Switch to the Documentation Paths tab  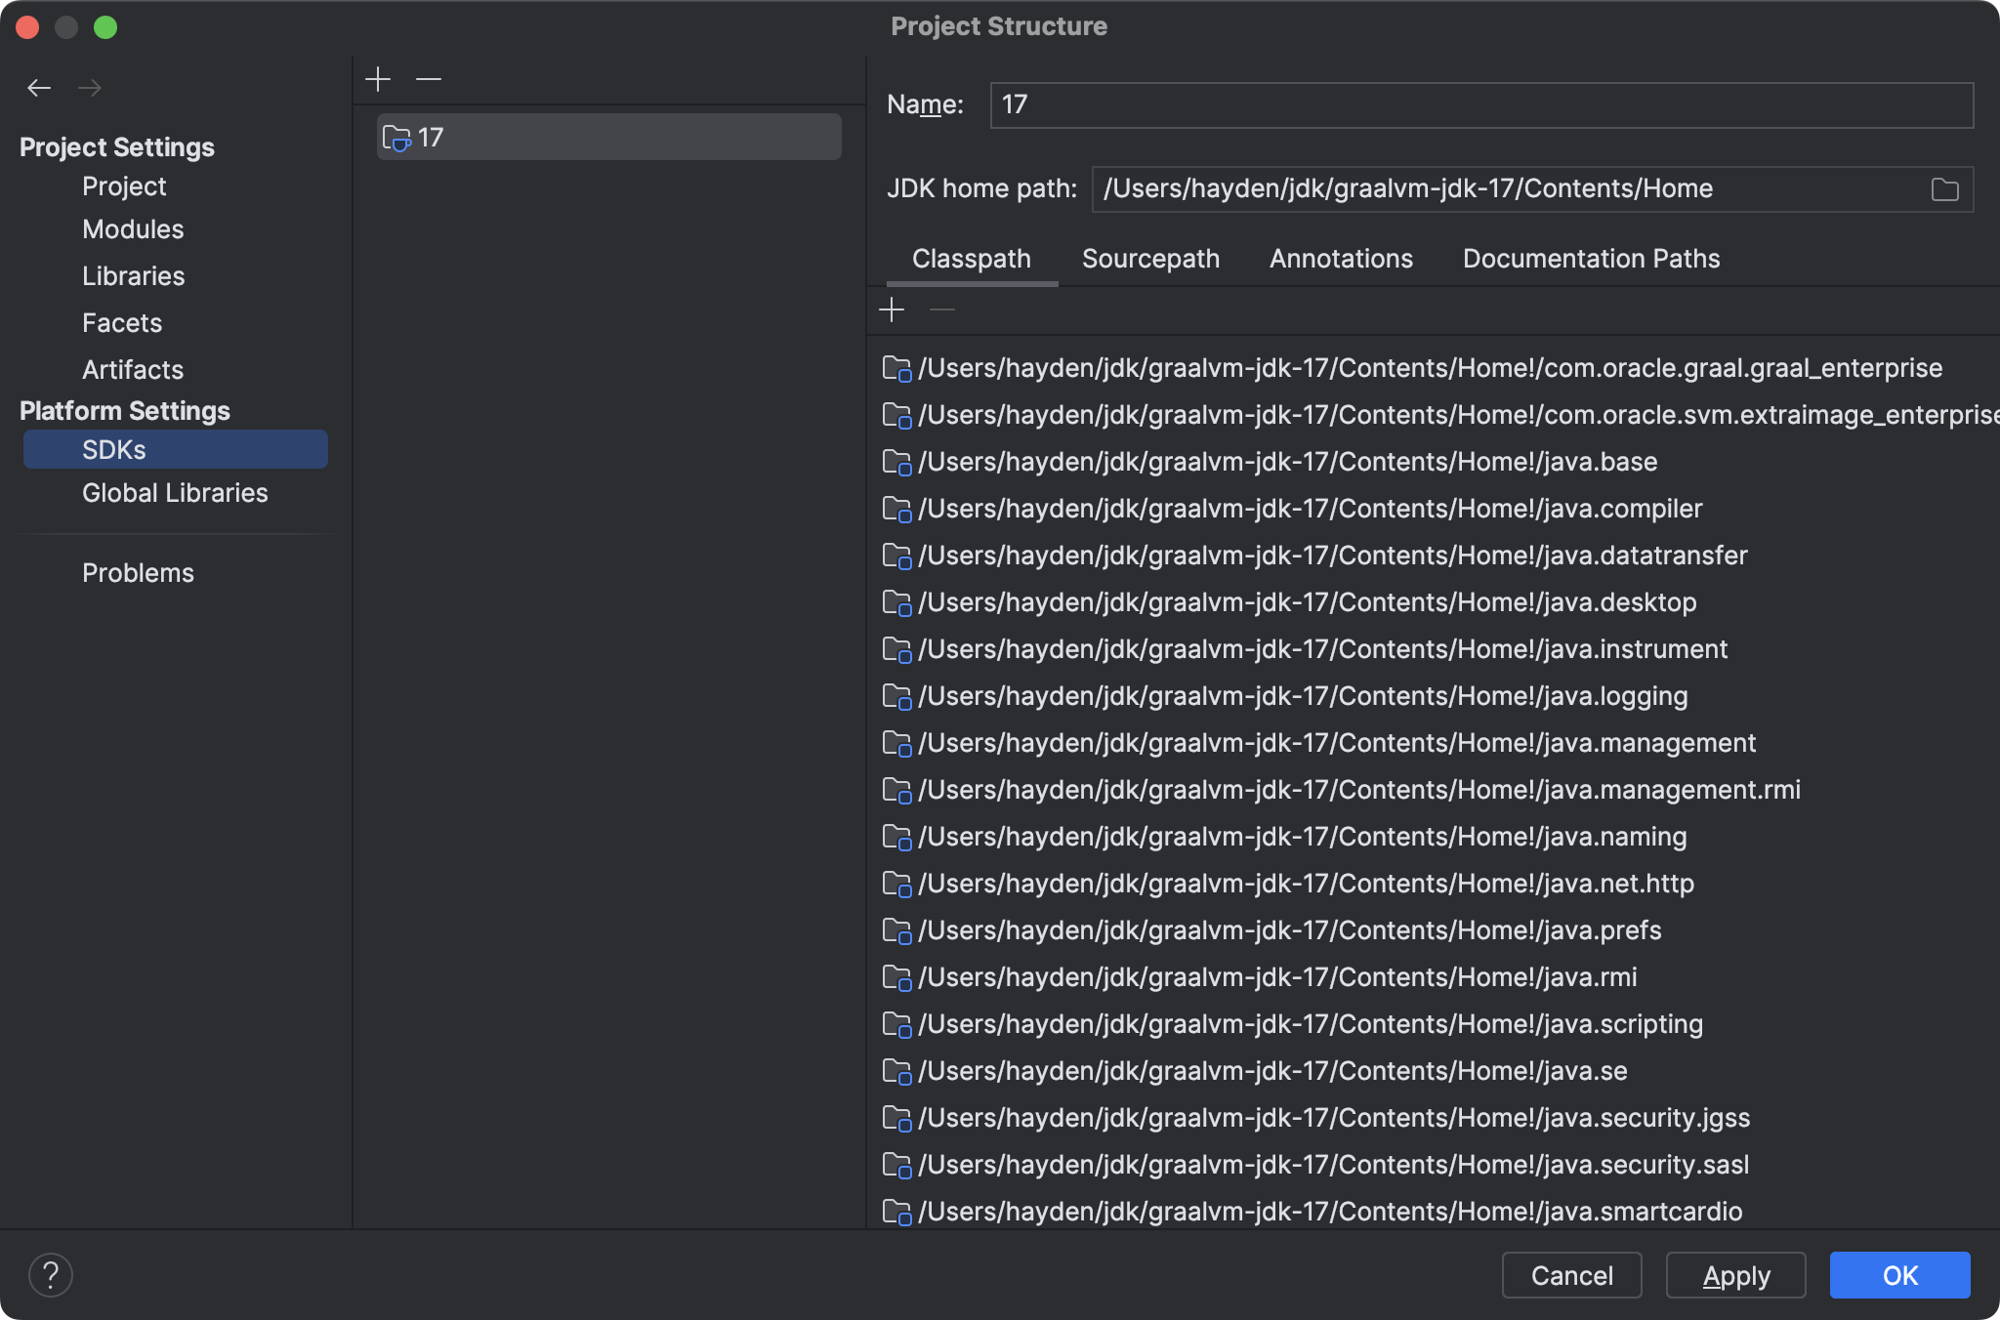pos(1591,259)
